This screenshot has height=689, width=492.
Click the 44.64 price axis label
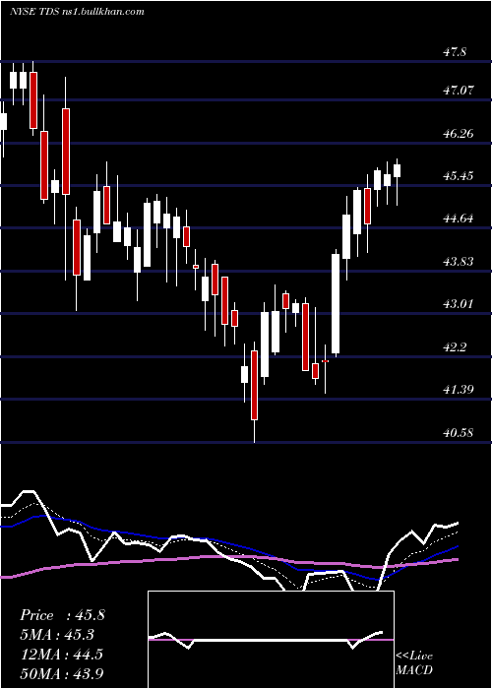459,219
